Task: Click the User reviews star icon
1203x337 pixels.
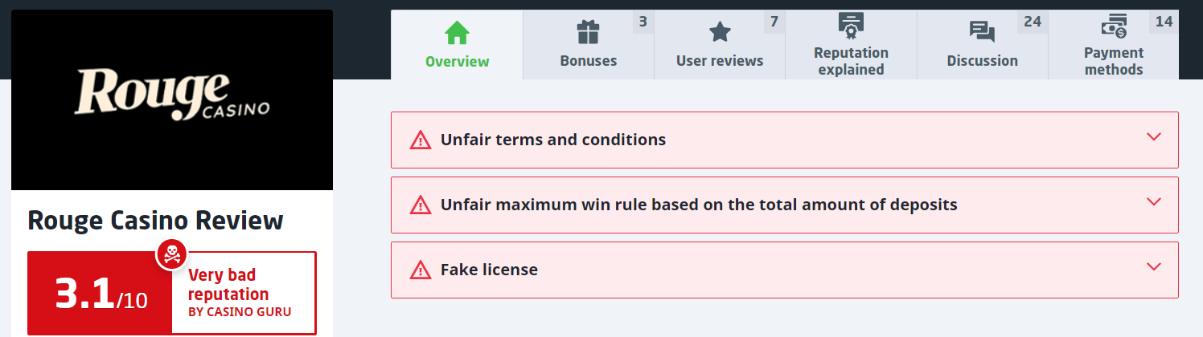Action: tap(720, 33)
